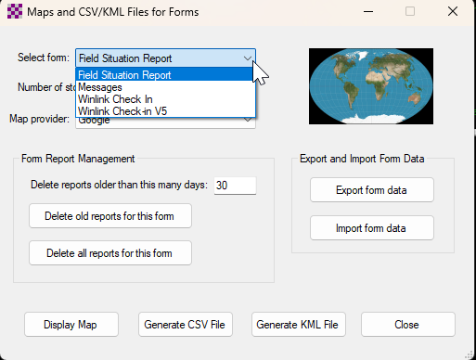Minimize the Maps and CSV/KML window
The image size is (476, 360).
(368, 12)
